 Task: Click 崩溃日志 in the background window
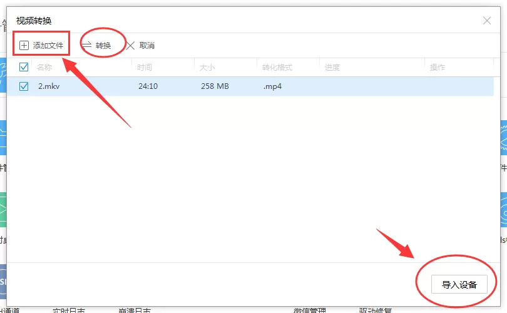click(135, 310)
